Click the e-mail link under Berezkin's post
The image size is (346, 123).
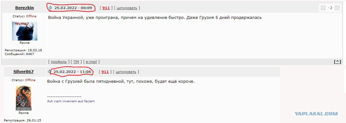pyautogui.click(x=91, y=62)
